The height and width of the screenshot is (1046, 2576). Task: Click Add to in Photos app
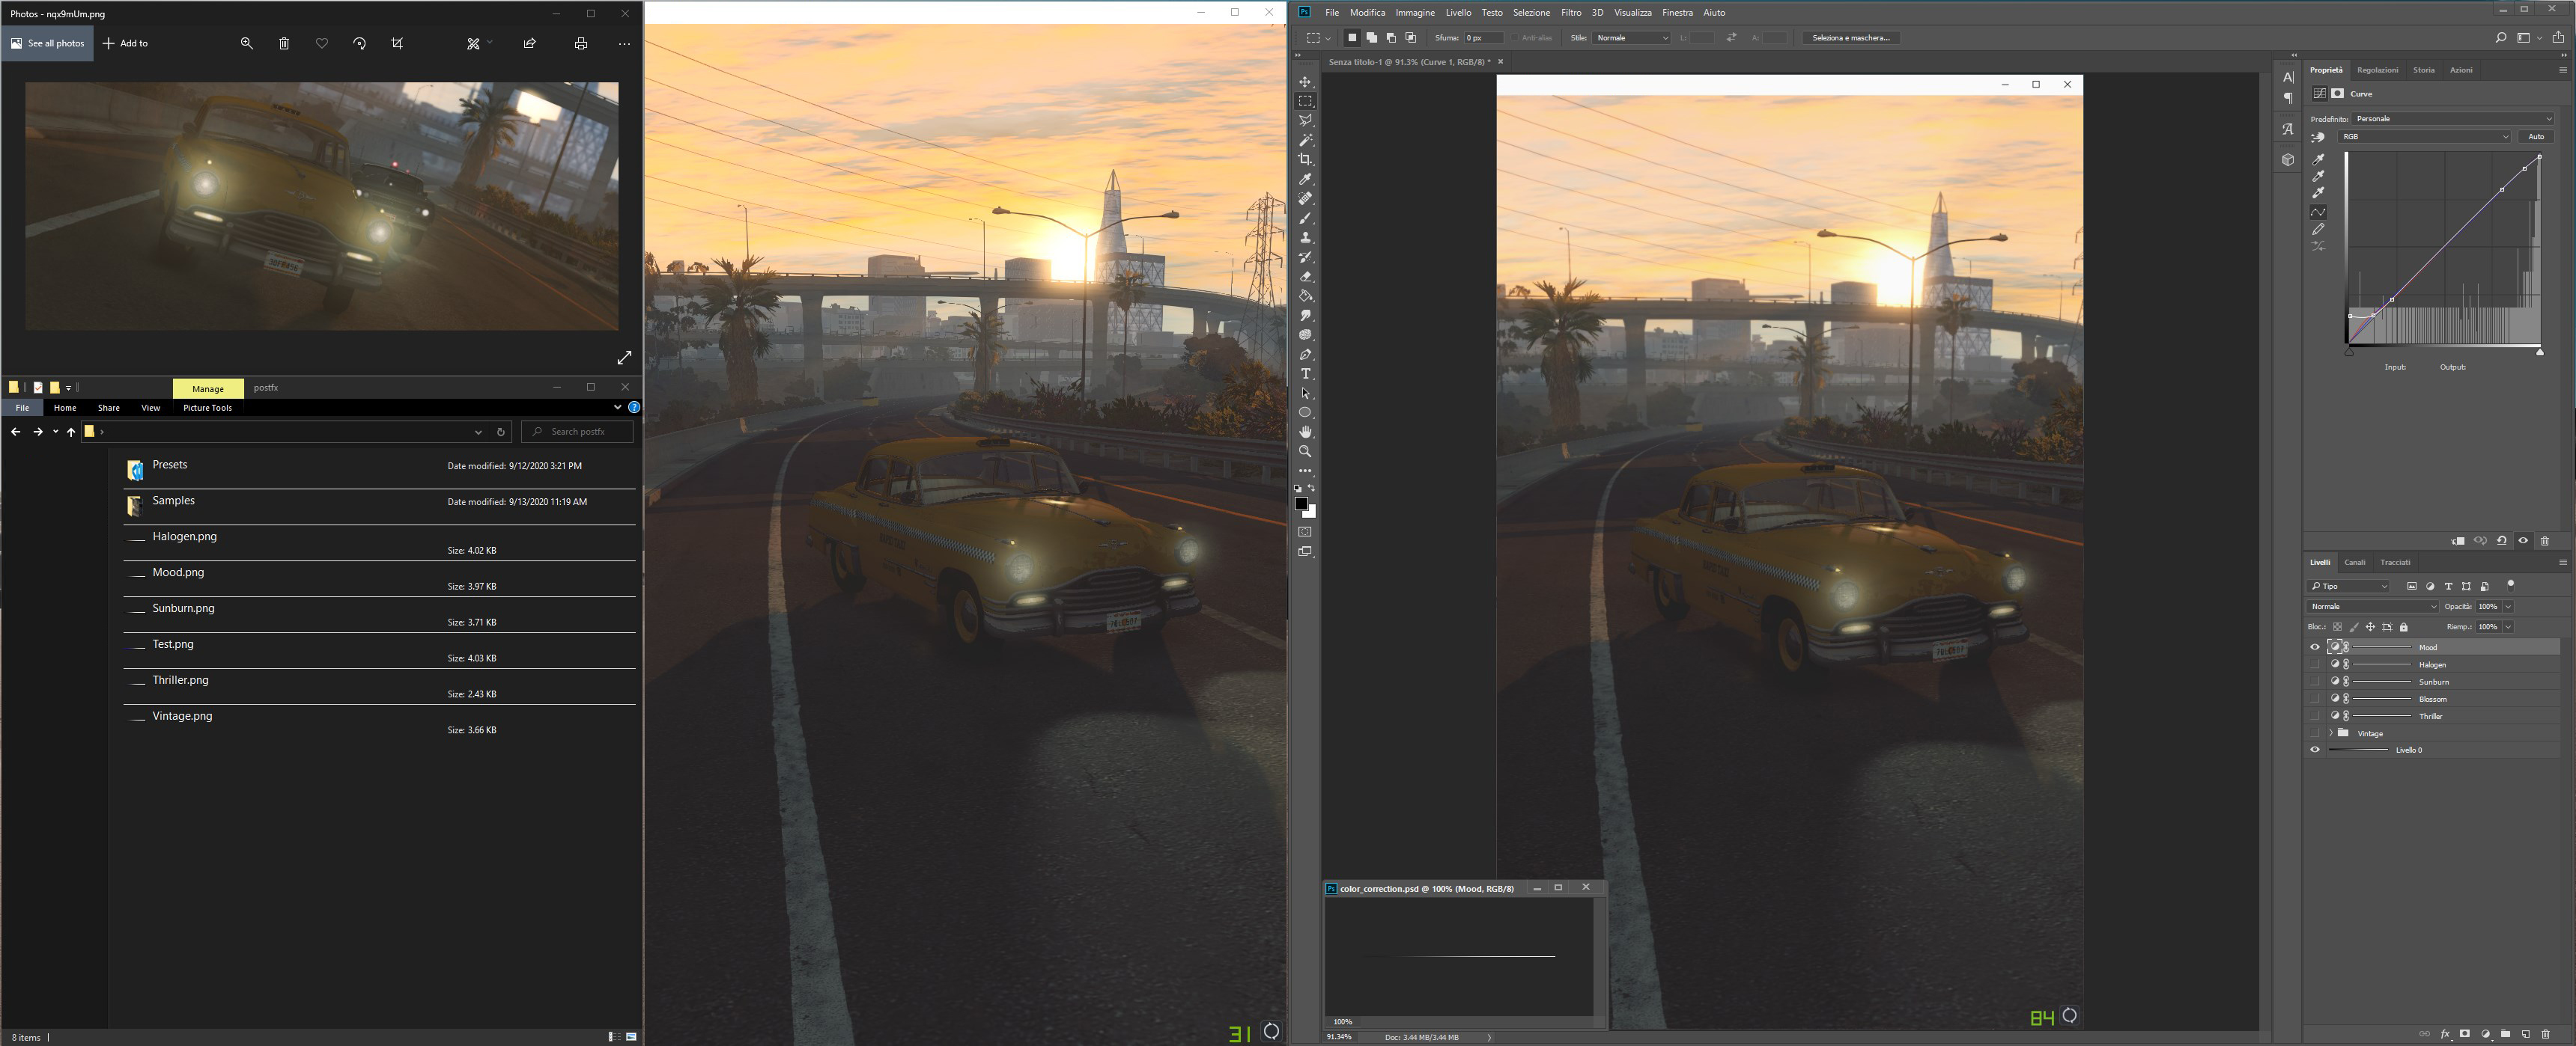pyautogui.click(x=125, y=44)
